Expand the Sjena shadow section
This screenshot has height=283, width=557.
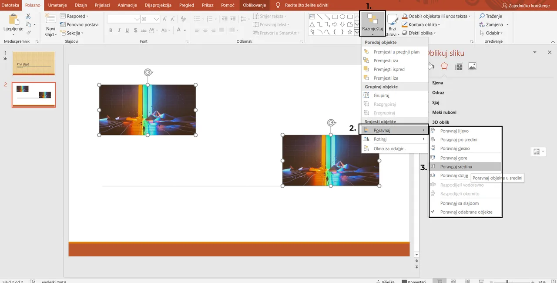437,82
